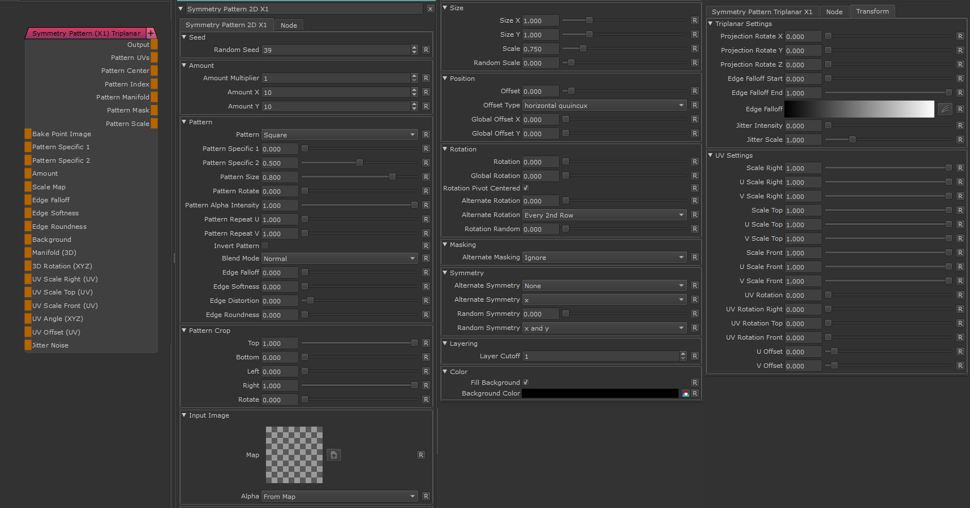Open the Background Color picker icon
Viewport: 970px width, 508px height.
pos(685,393)
